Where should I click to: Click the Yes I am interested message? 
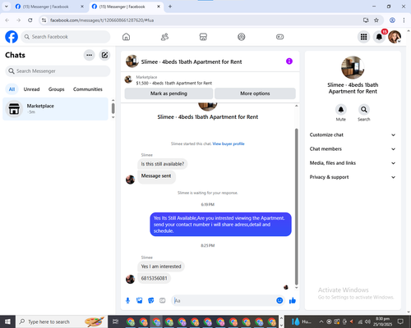(x=161, y=266)
